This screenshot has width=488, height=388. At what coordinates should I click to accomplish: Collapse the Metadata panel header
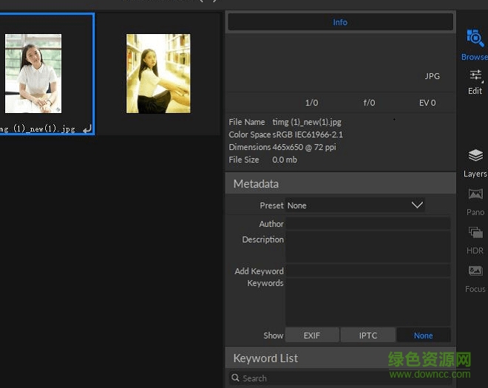coord(340,183)
